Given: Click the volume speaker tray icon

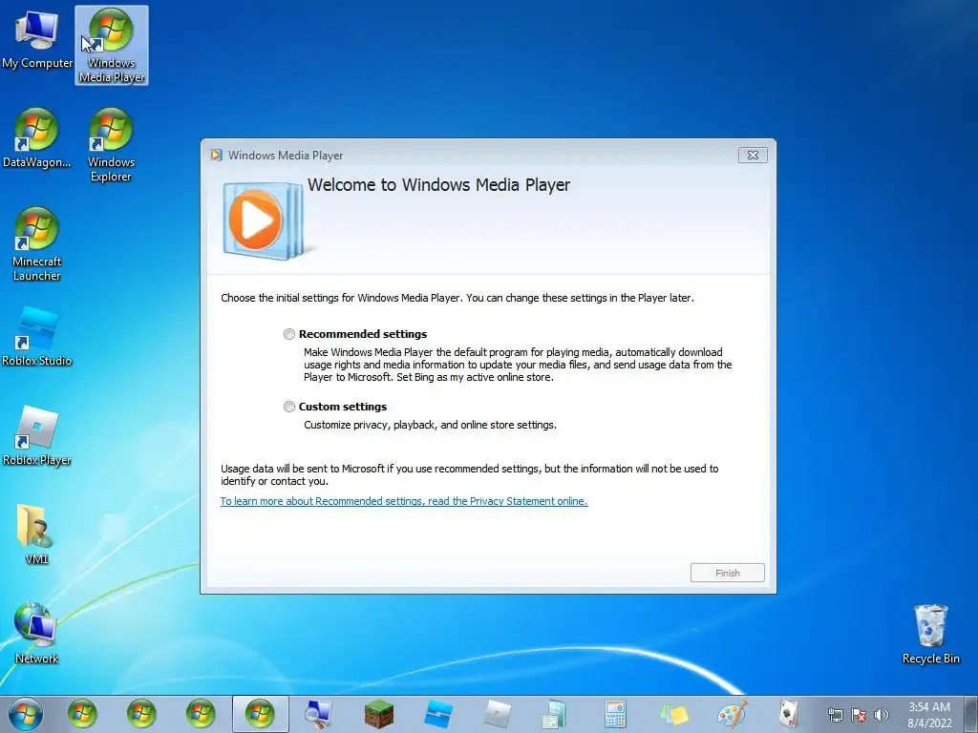Looking at the screenshot, I should point(881,715).
